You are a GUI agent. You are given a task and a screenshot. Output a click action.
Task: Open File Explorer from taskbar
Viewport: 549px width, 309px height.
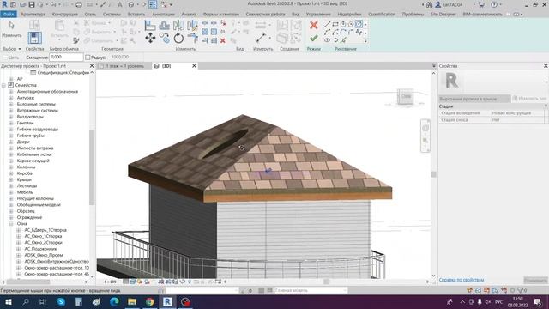(132, 301)
